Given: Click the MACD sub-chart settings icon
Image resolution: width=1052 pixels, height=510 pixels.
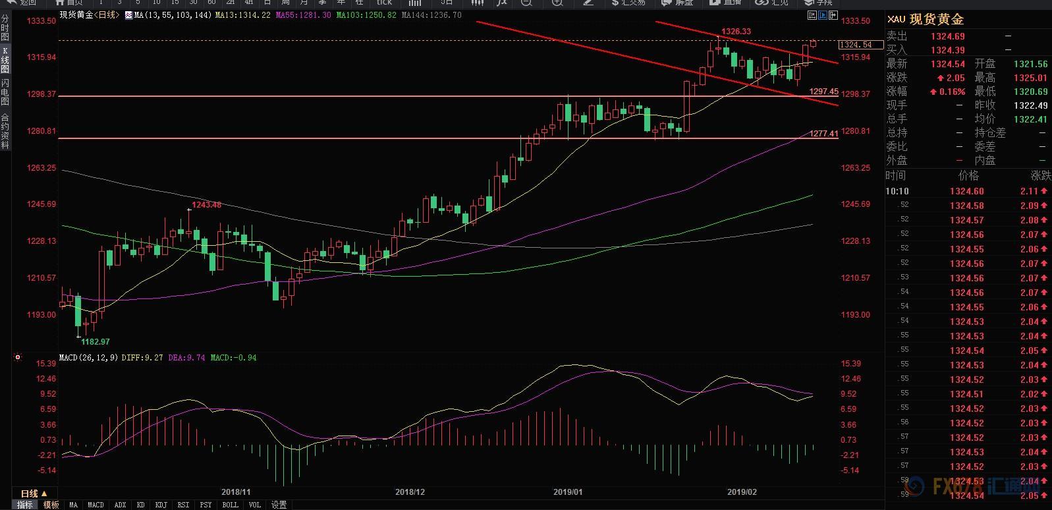Looking at the screenshot, I should point(18,358).
